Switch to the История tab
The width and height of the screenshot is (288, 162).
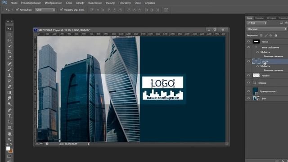[271, 18]
